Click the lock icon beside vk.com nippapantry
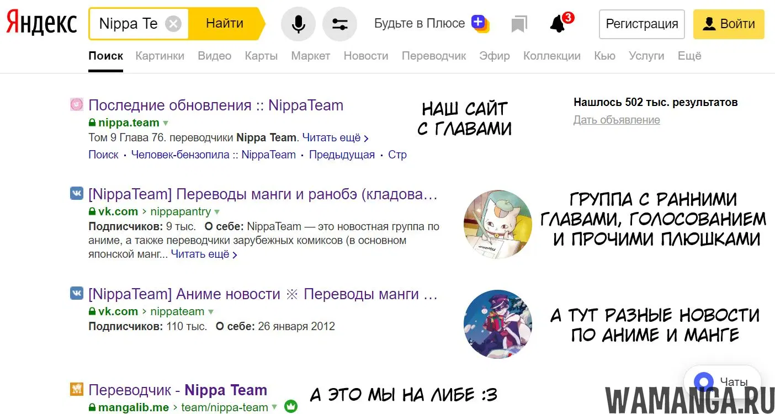775x414 pixels. coord(92,211)
